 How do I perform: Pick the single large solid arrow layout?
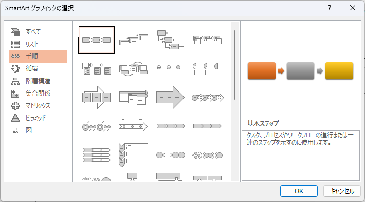tap(170, 97)
